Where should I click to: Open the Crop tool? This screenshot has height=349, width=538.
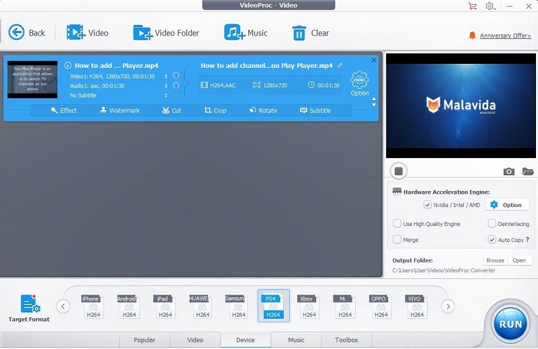215,110
